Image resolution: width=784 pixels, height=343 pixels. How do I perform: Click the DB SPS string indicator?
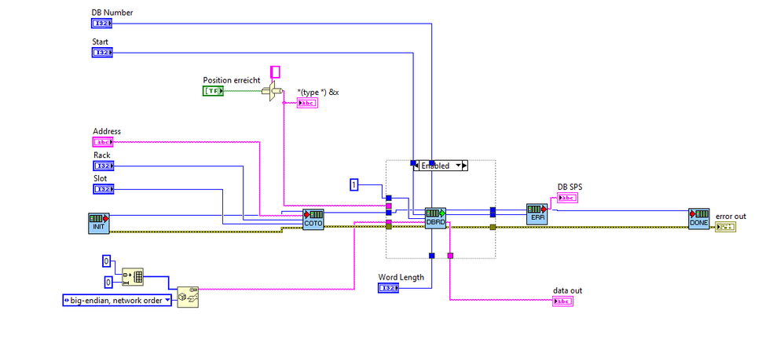567,198
